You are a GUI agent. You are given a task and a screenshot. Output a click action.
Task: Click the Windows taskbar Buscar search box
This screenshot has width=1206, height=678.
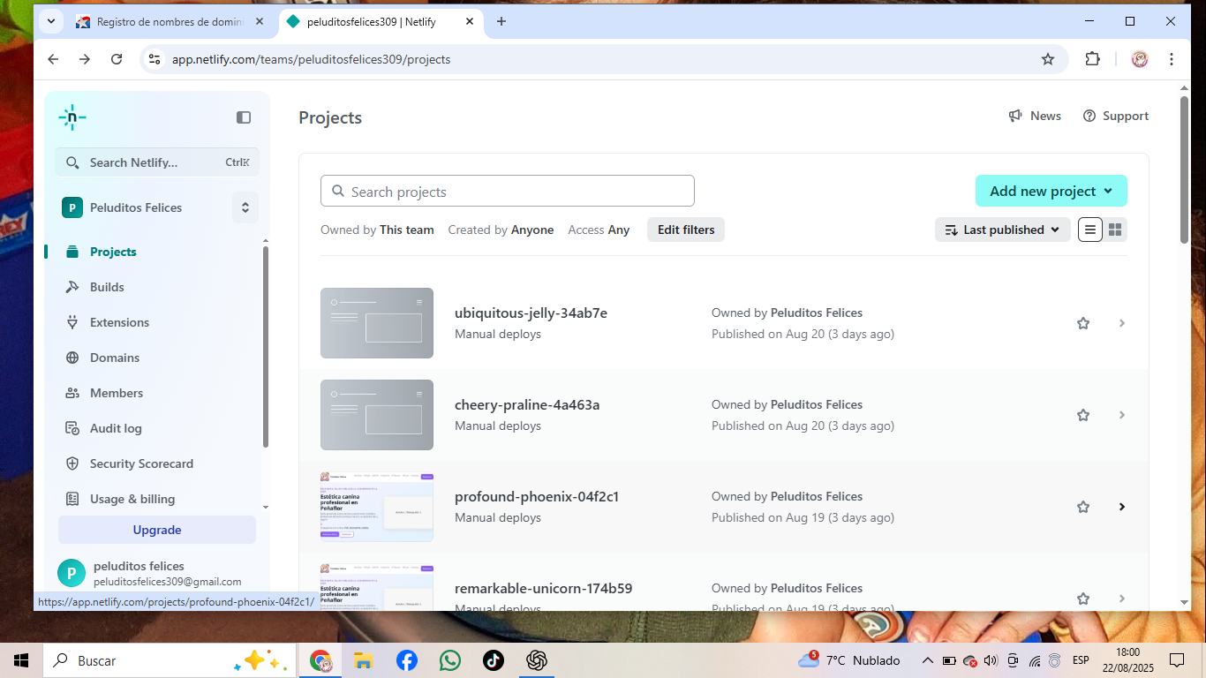pos(169,660)
